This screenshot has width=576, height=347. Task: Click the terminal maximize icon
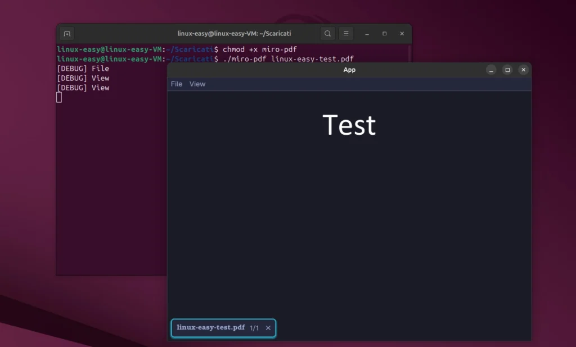tap(384, 34)
